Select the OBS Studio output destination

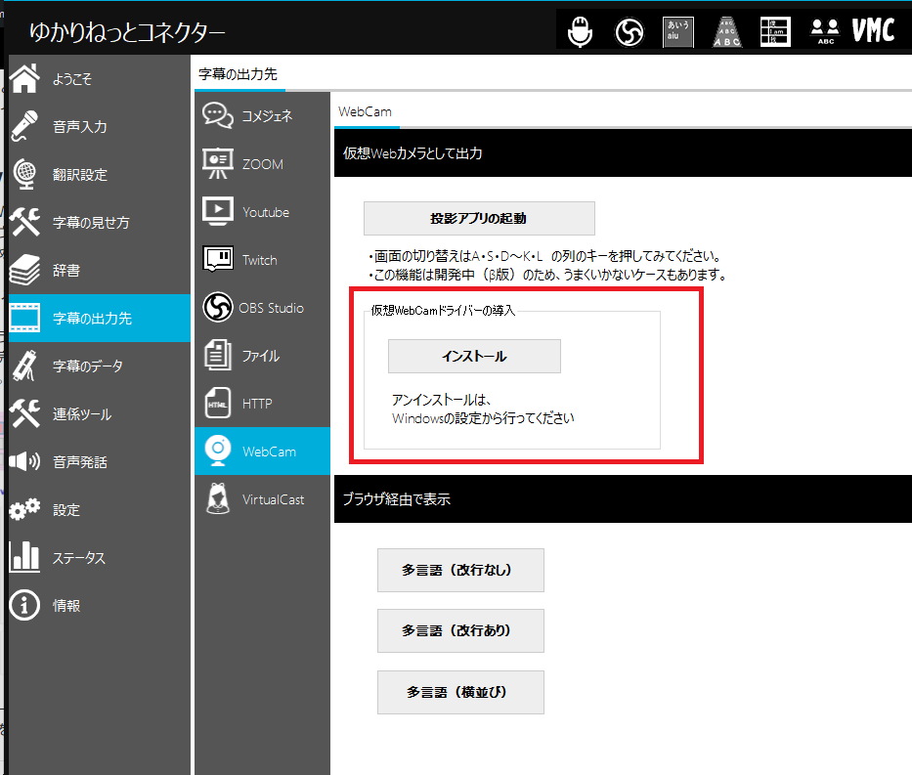[262, 308]
